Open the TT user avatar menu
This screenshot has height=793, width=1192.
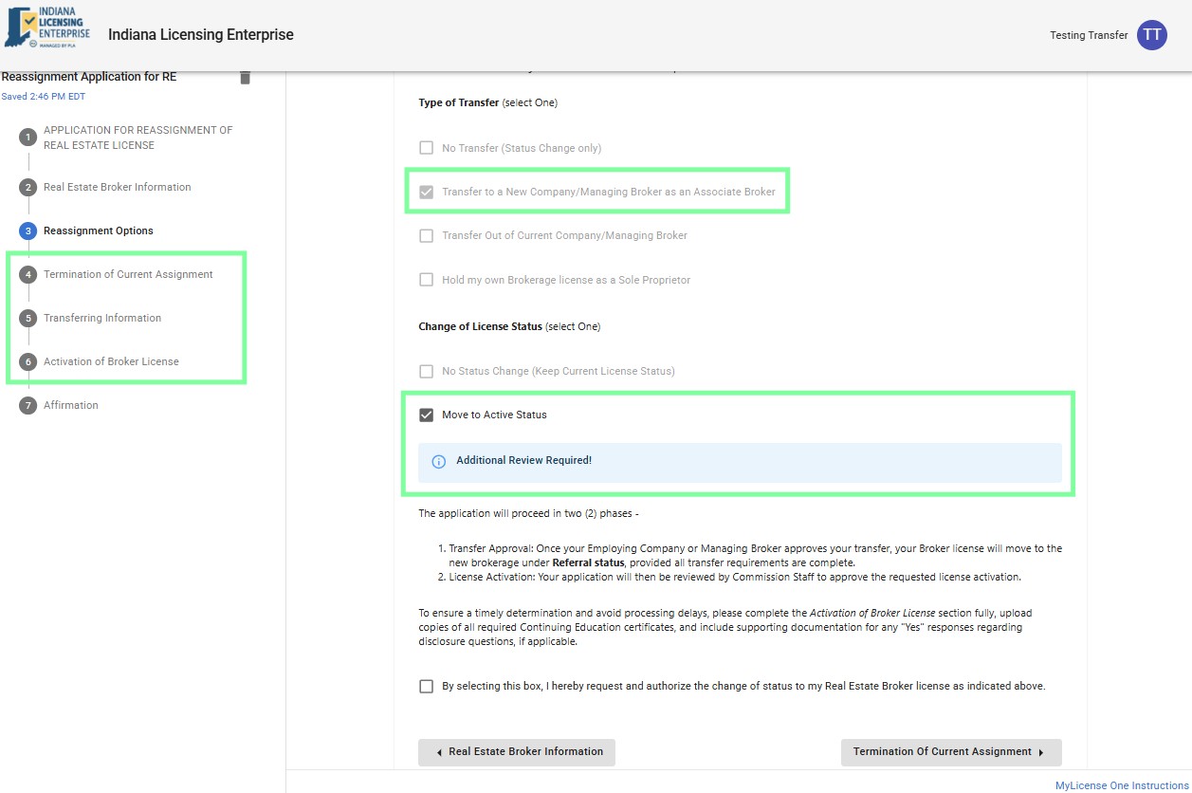click(1151, 35)
